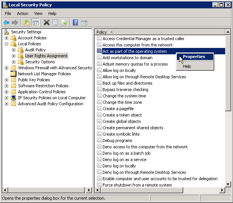Click the Up one level folder icon
Viewport: 233px width, 203px height.
tap(27, 23)
